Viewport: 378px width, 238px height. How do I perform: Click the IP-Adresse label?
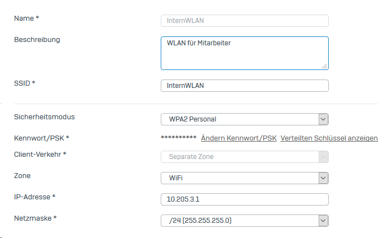pos(34,197)
